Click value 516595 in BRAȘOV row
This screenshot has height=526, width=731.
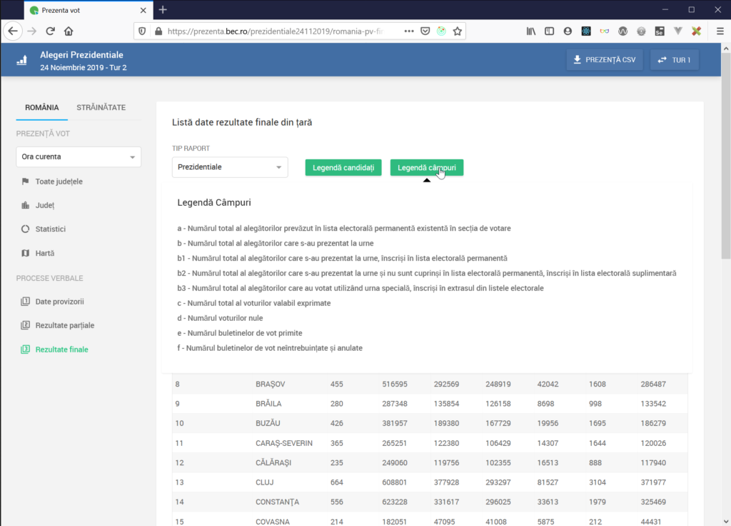click(395, 384)
